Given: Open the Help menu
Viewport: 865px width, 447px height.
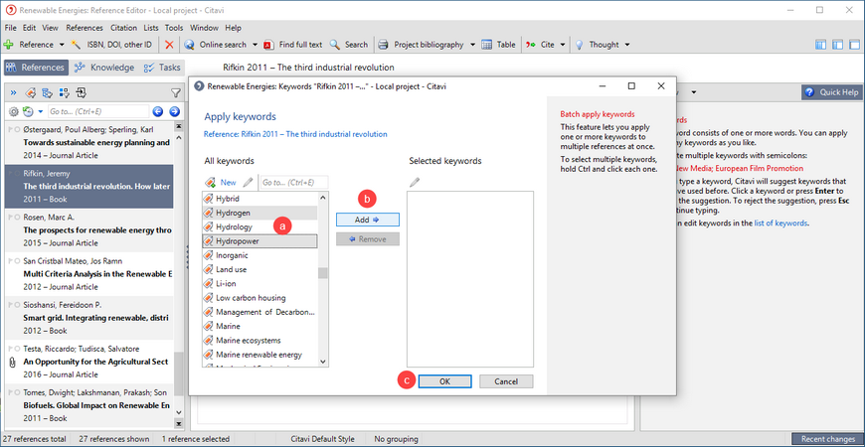Looking at the screenshot, I should coord(234,28).
